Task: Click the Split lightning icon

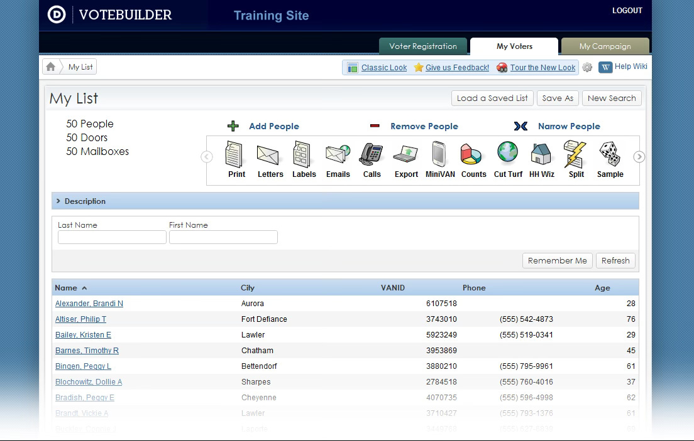Action: click(575, 154)
